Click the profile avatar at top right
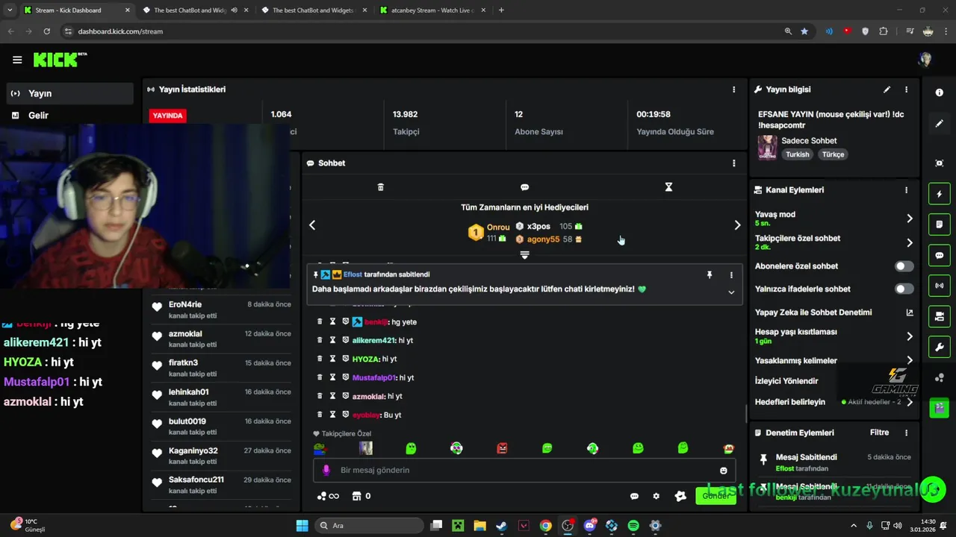Viewport: 956px width, 537px height. point(925,60)
